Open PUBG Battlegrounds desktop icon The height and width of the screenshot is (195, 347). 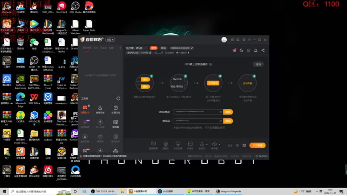[x=34, y=82]
